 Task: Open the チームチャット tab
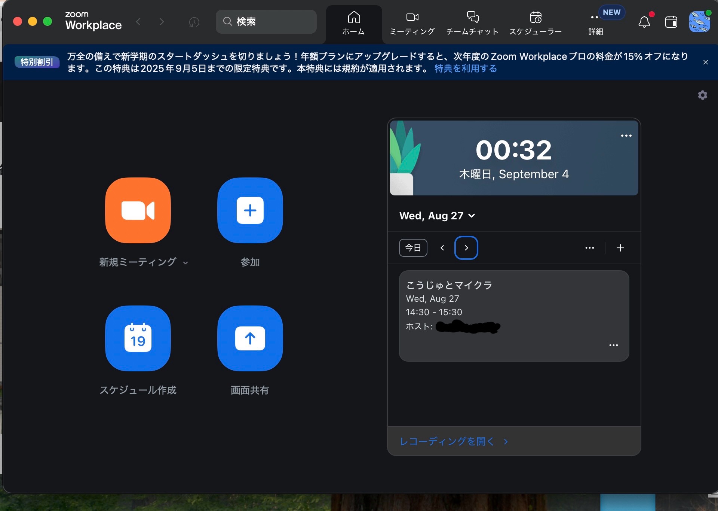coord(472,24)
